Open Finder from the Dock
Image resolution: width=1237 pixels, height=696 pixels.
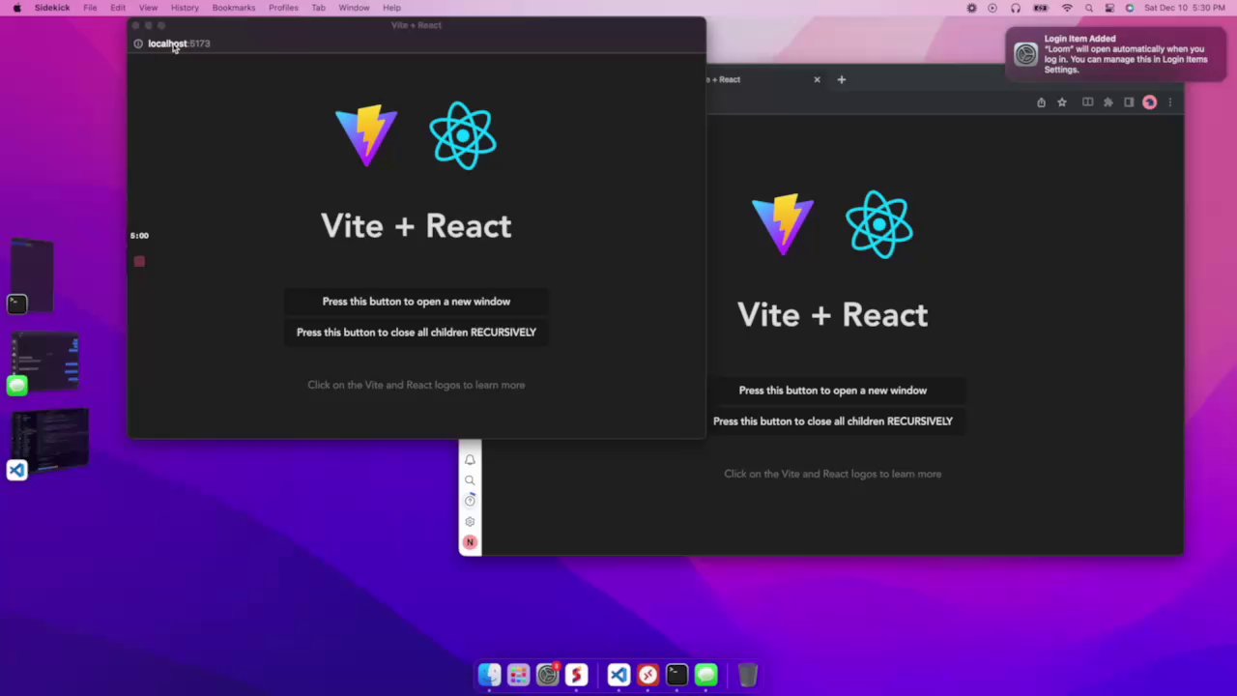pyautogui.click(x=489, y=674)
